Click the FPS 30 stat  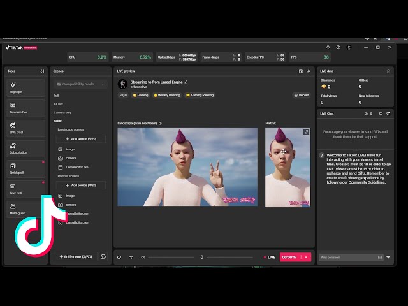point(310,57)
